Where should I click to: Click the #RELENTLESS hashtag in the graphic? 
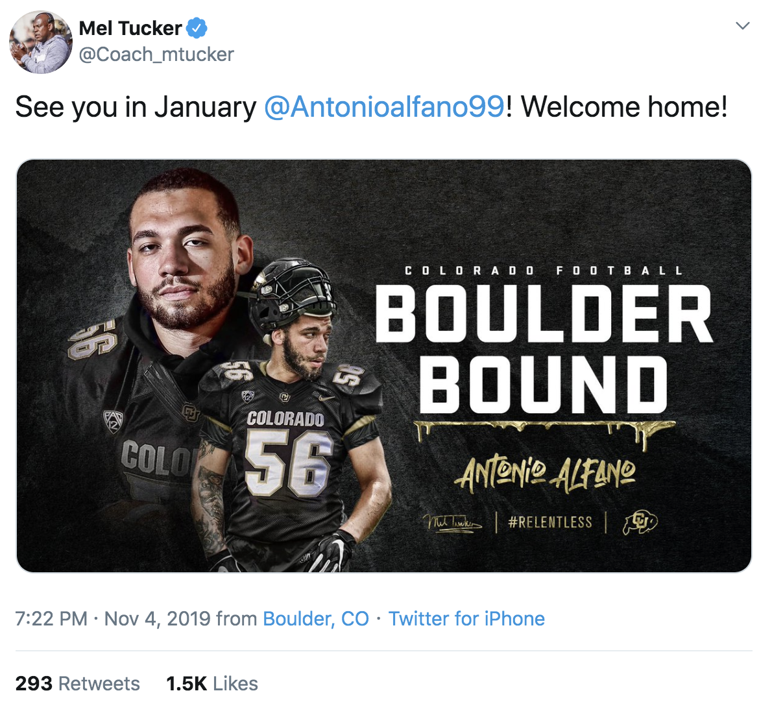tap(550, 522)
